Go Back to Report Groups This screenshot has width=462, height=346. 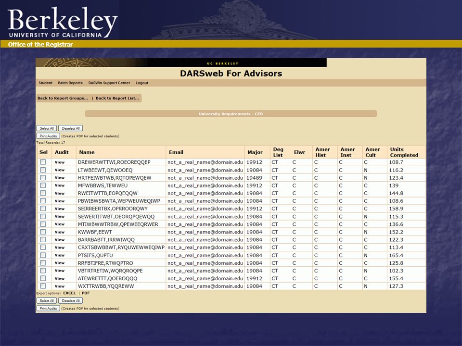63,98
